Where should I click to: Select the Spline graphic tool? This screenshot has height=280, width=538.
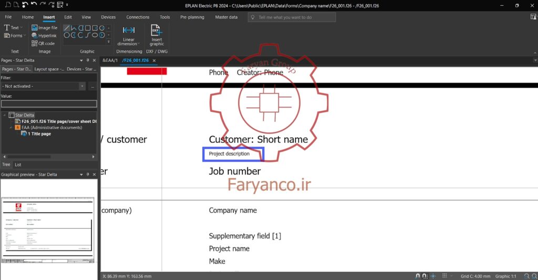click(x=88, y=35)
